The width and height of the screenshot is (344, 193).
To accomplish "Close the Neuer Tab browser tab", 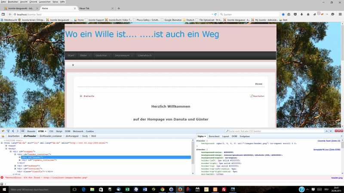I will coord(112,8).
